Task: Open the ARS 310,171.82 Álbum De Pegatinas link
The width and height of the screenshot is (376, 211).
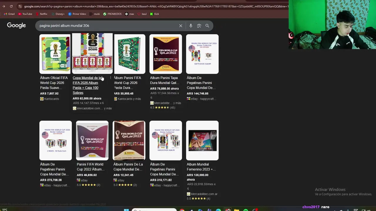Action: click(x=164, y=169)
